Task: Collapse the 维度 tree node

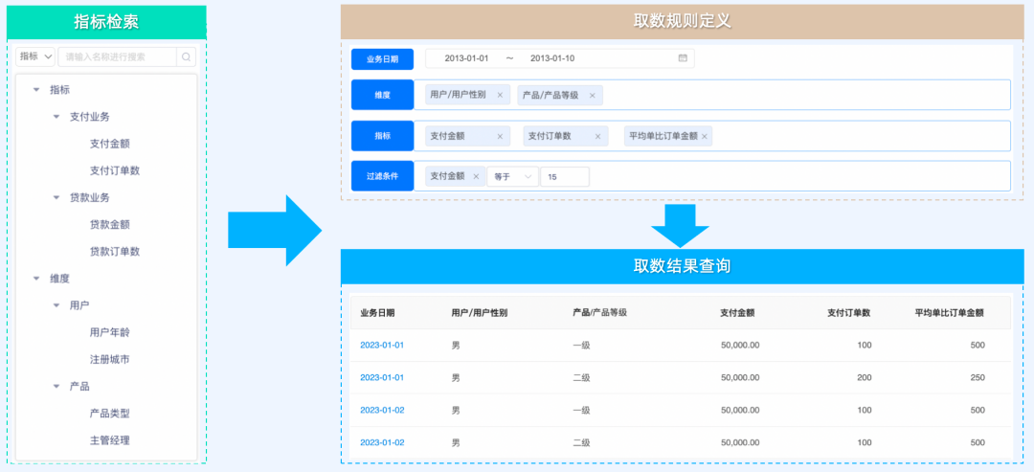Action: click(x=36, y=279)
